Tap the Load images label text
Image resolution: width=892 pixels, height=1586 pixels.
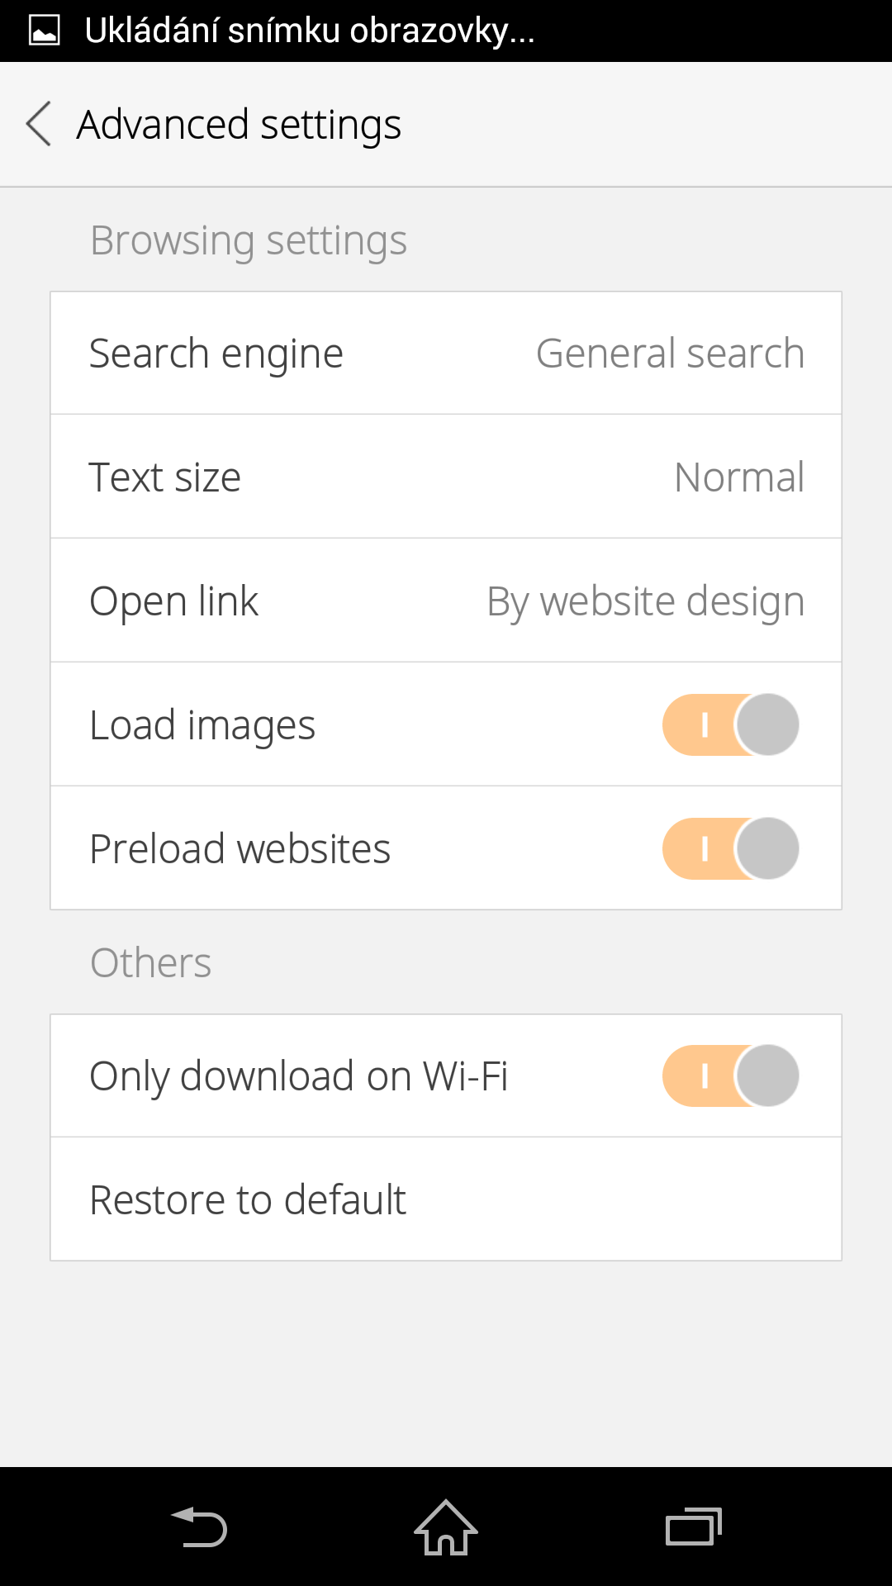tap(202, 725)
